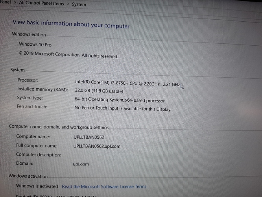This screenshot has width=262, height=197.
Task: Select 'Windows edition' section header
Action: (29, 35)
